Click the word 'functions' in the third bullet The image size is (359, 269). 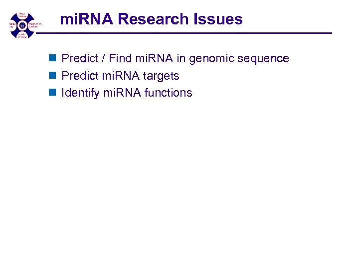[168, 93]
